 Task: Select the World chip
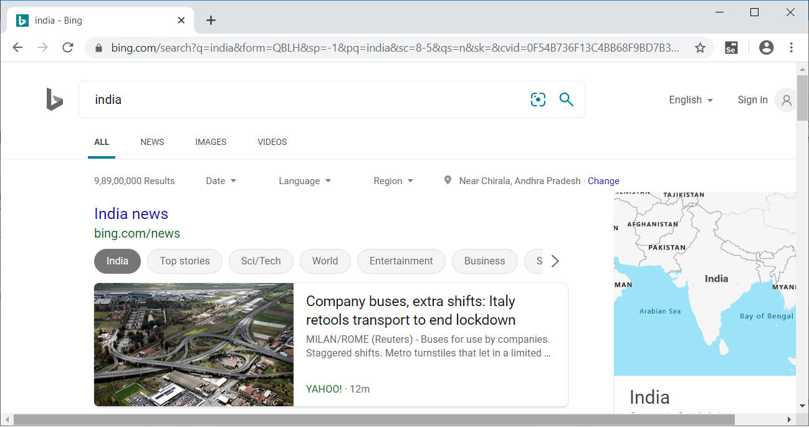tap(325, 261)
